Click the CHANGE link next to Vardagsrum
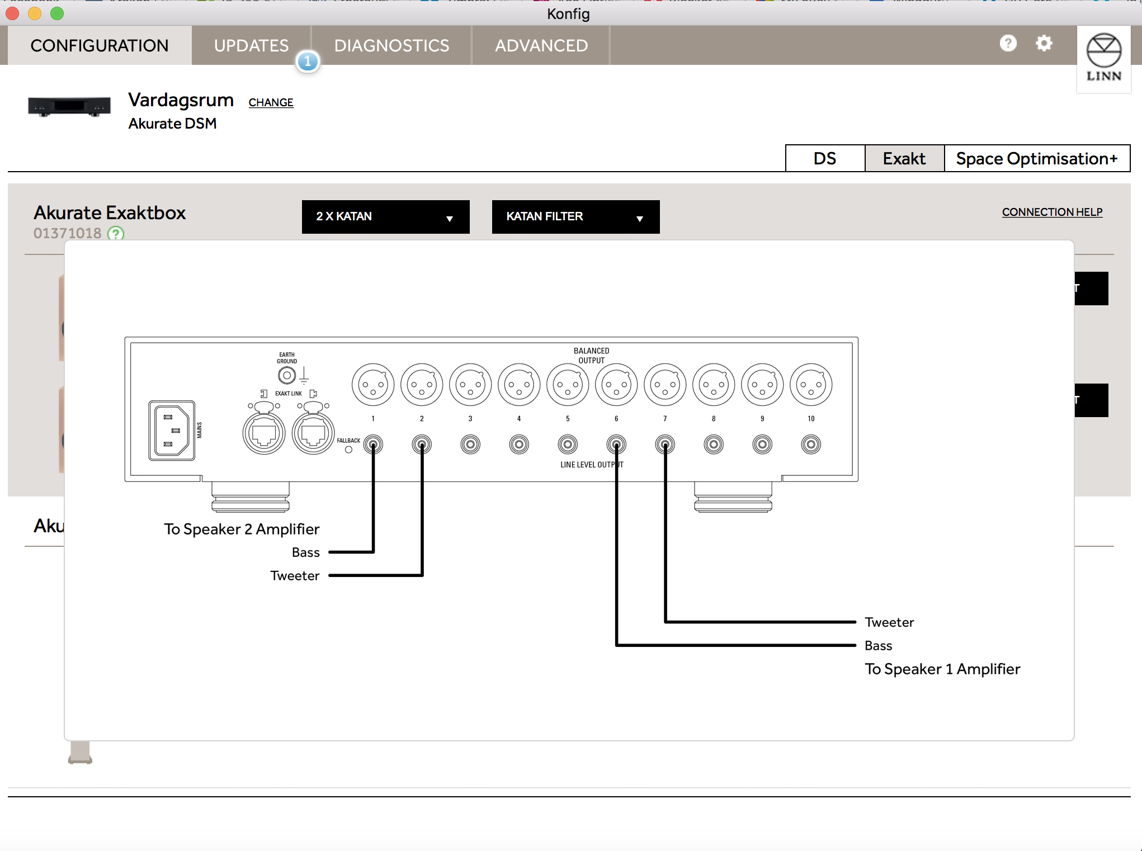 (271, 102)
